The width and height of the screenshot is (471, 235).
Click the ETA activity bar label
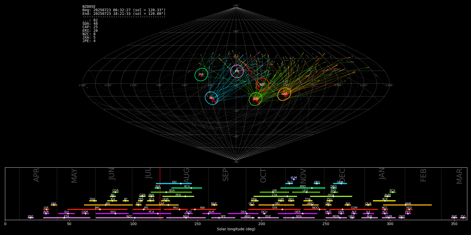point(67,216)
